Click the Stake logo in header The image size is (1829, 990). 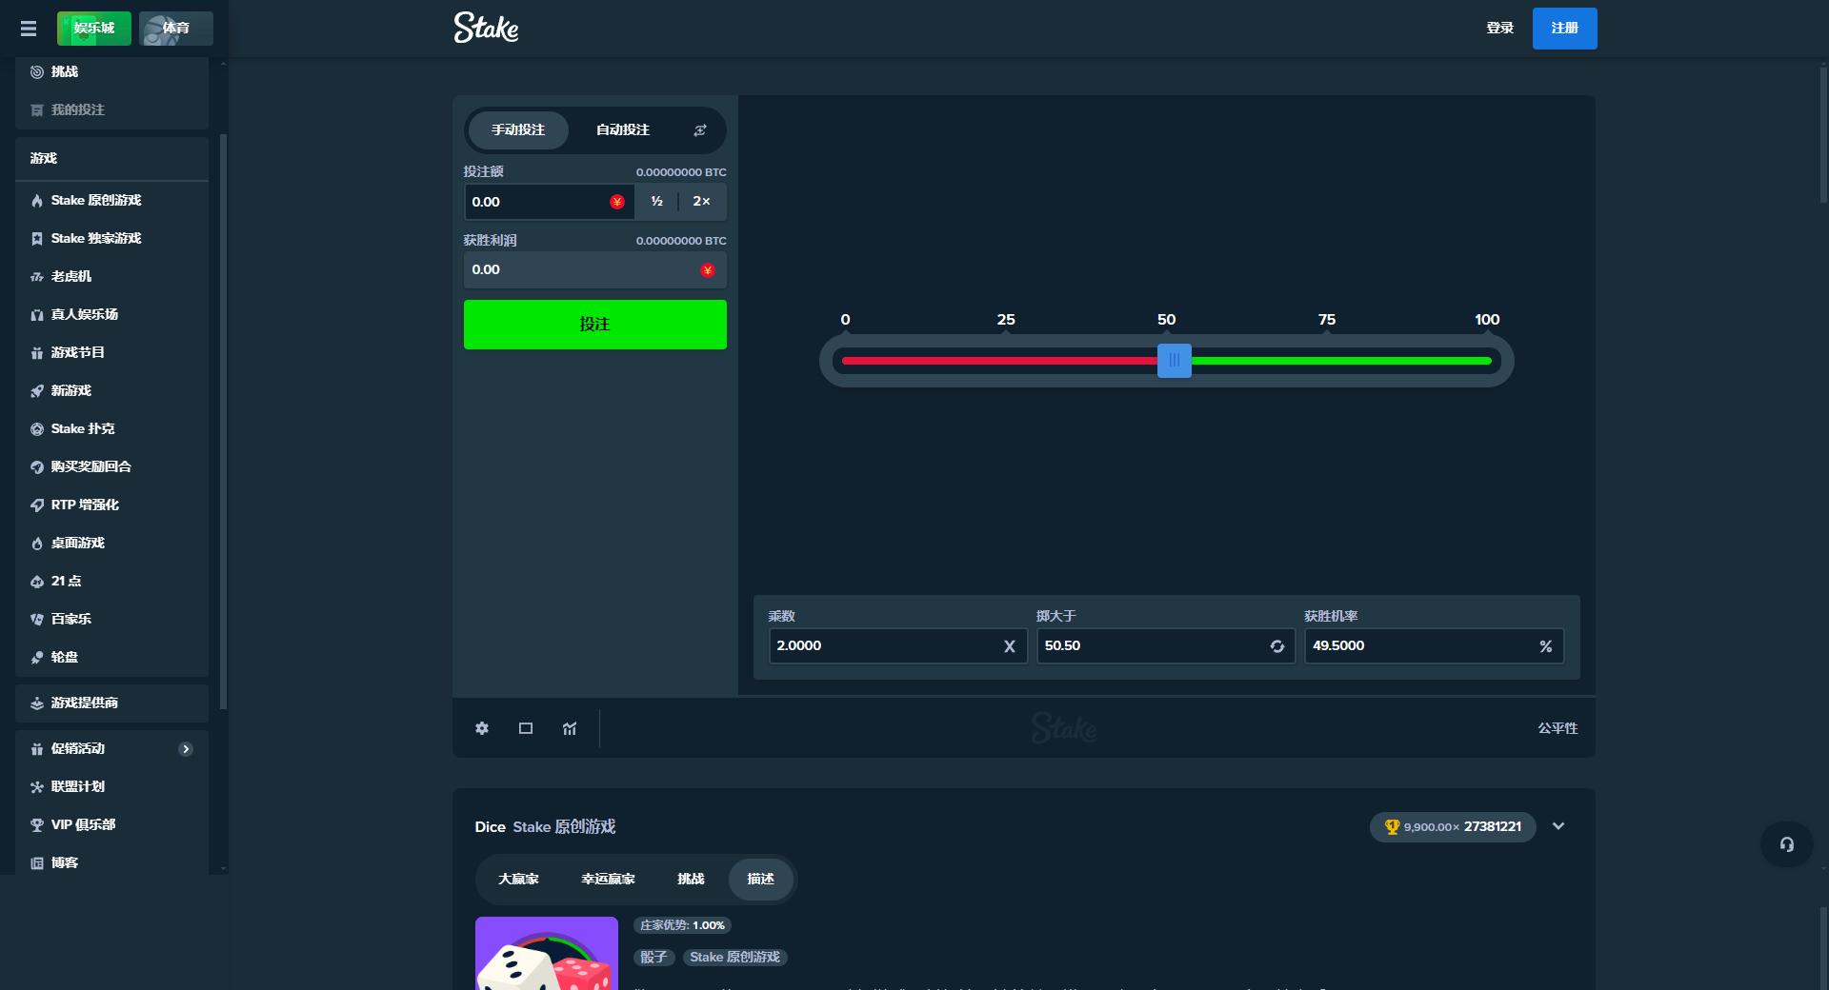tap(486, 28)
